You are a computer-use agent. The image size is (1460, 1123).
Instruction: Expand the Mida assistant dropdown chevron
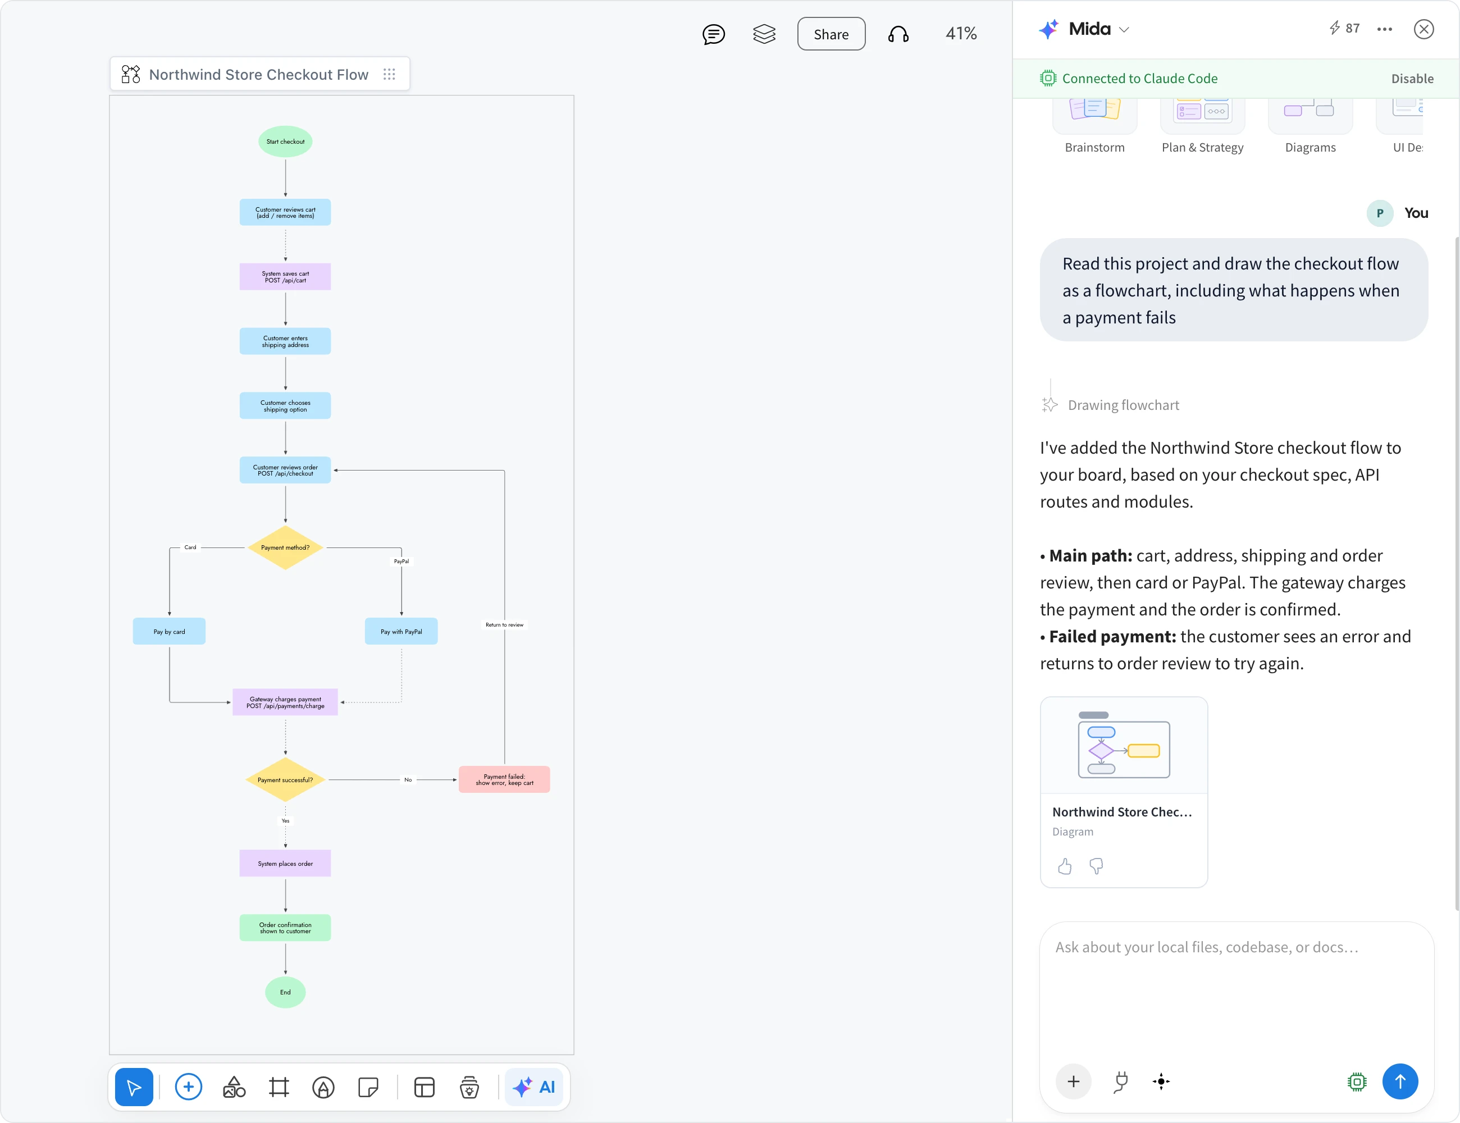(x=1124, y=29)
